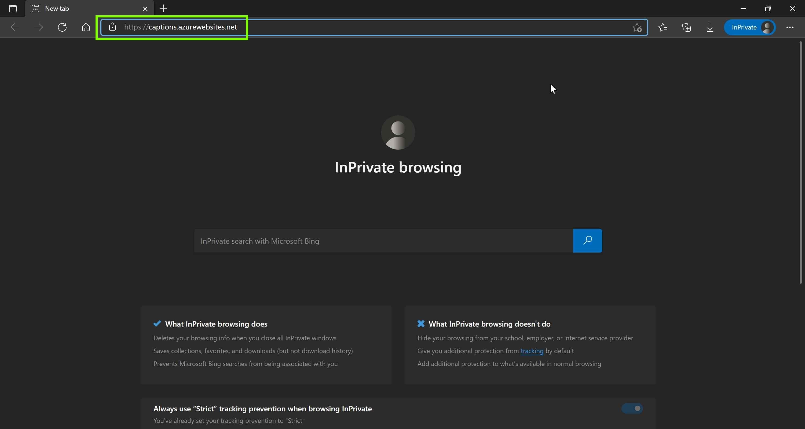This screenshot has height=429, width=805.
Task: Toggle Strict tracking prevention switch
Action: coord(632,408)
